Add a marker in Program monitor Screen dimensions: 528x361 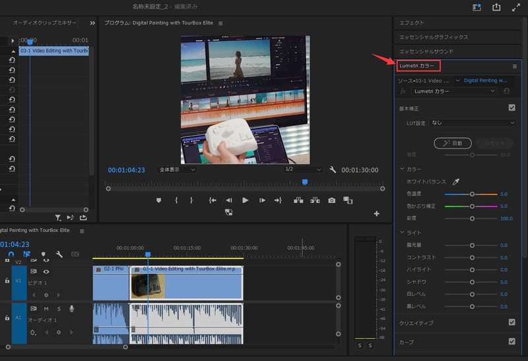(x=159, y=200)
